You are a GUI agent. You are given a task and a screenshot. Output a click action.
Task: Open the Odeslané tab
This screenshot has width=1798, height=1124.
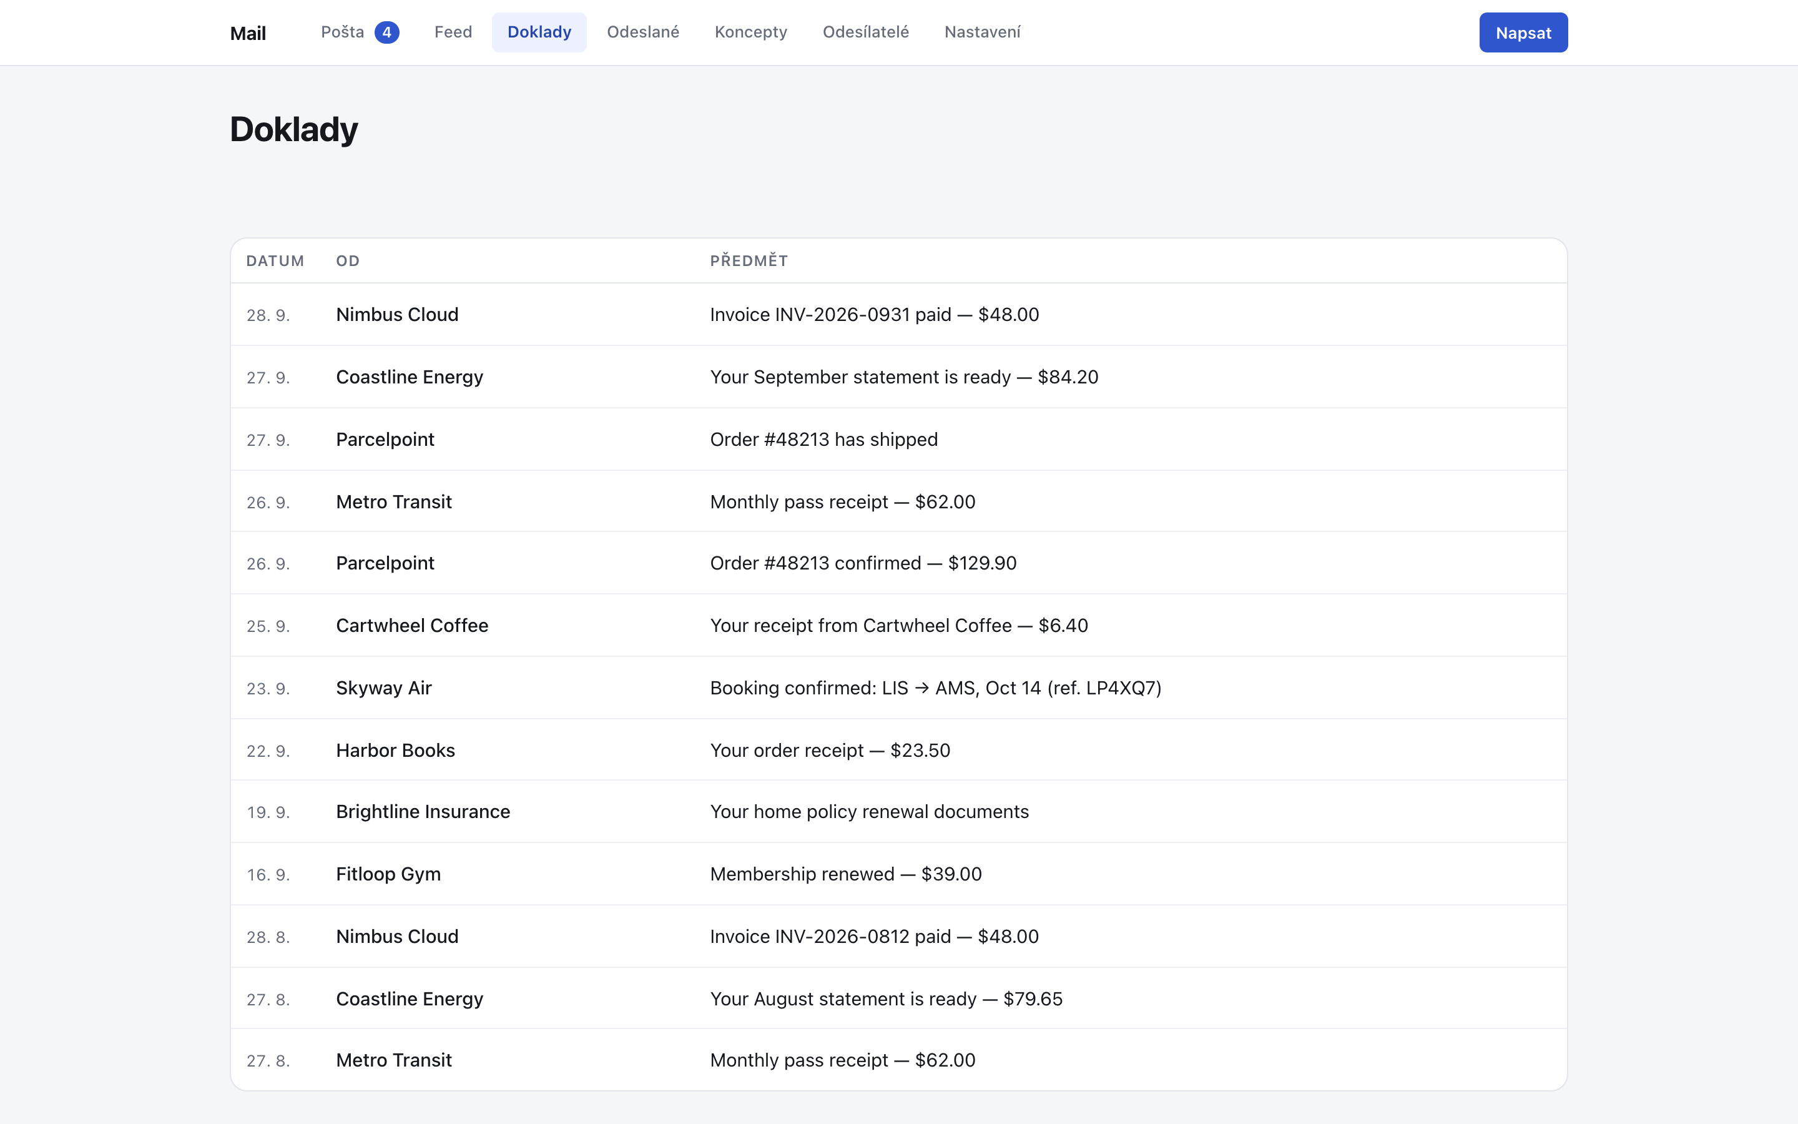click(644, 32)
